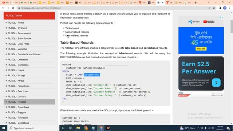The width and height of the screenshot is (233, 131).
Task: Open PL/SQL - Functions page
Action: (18, 91)
